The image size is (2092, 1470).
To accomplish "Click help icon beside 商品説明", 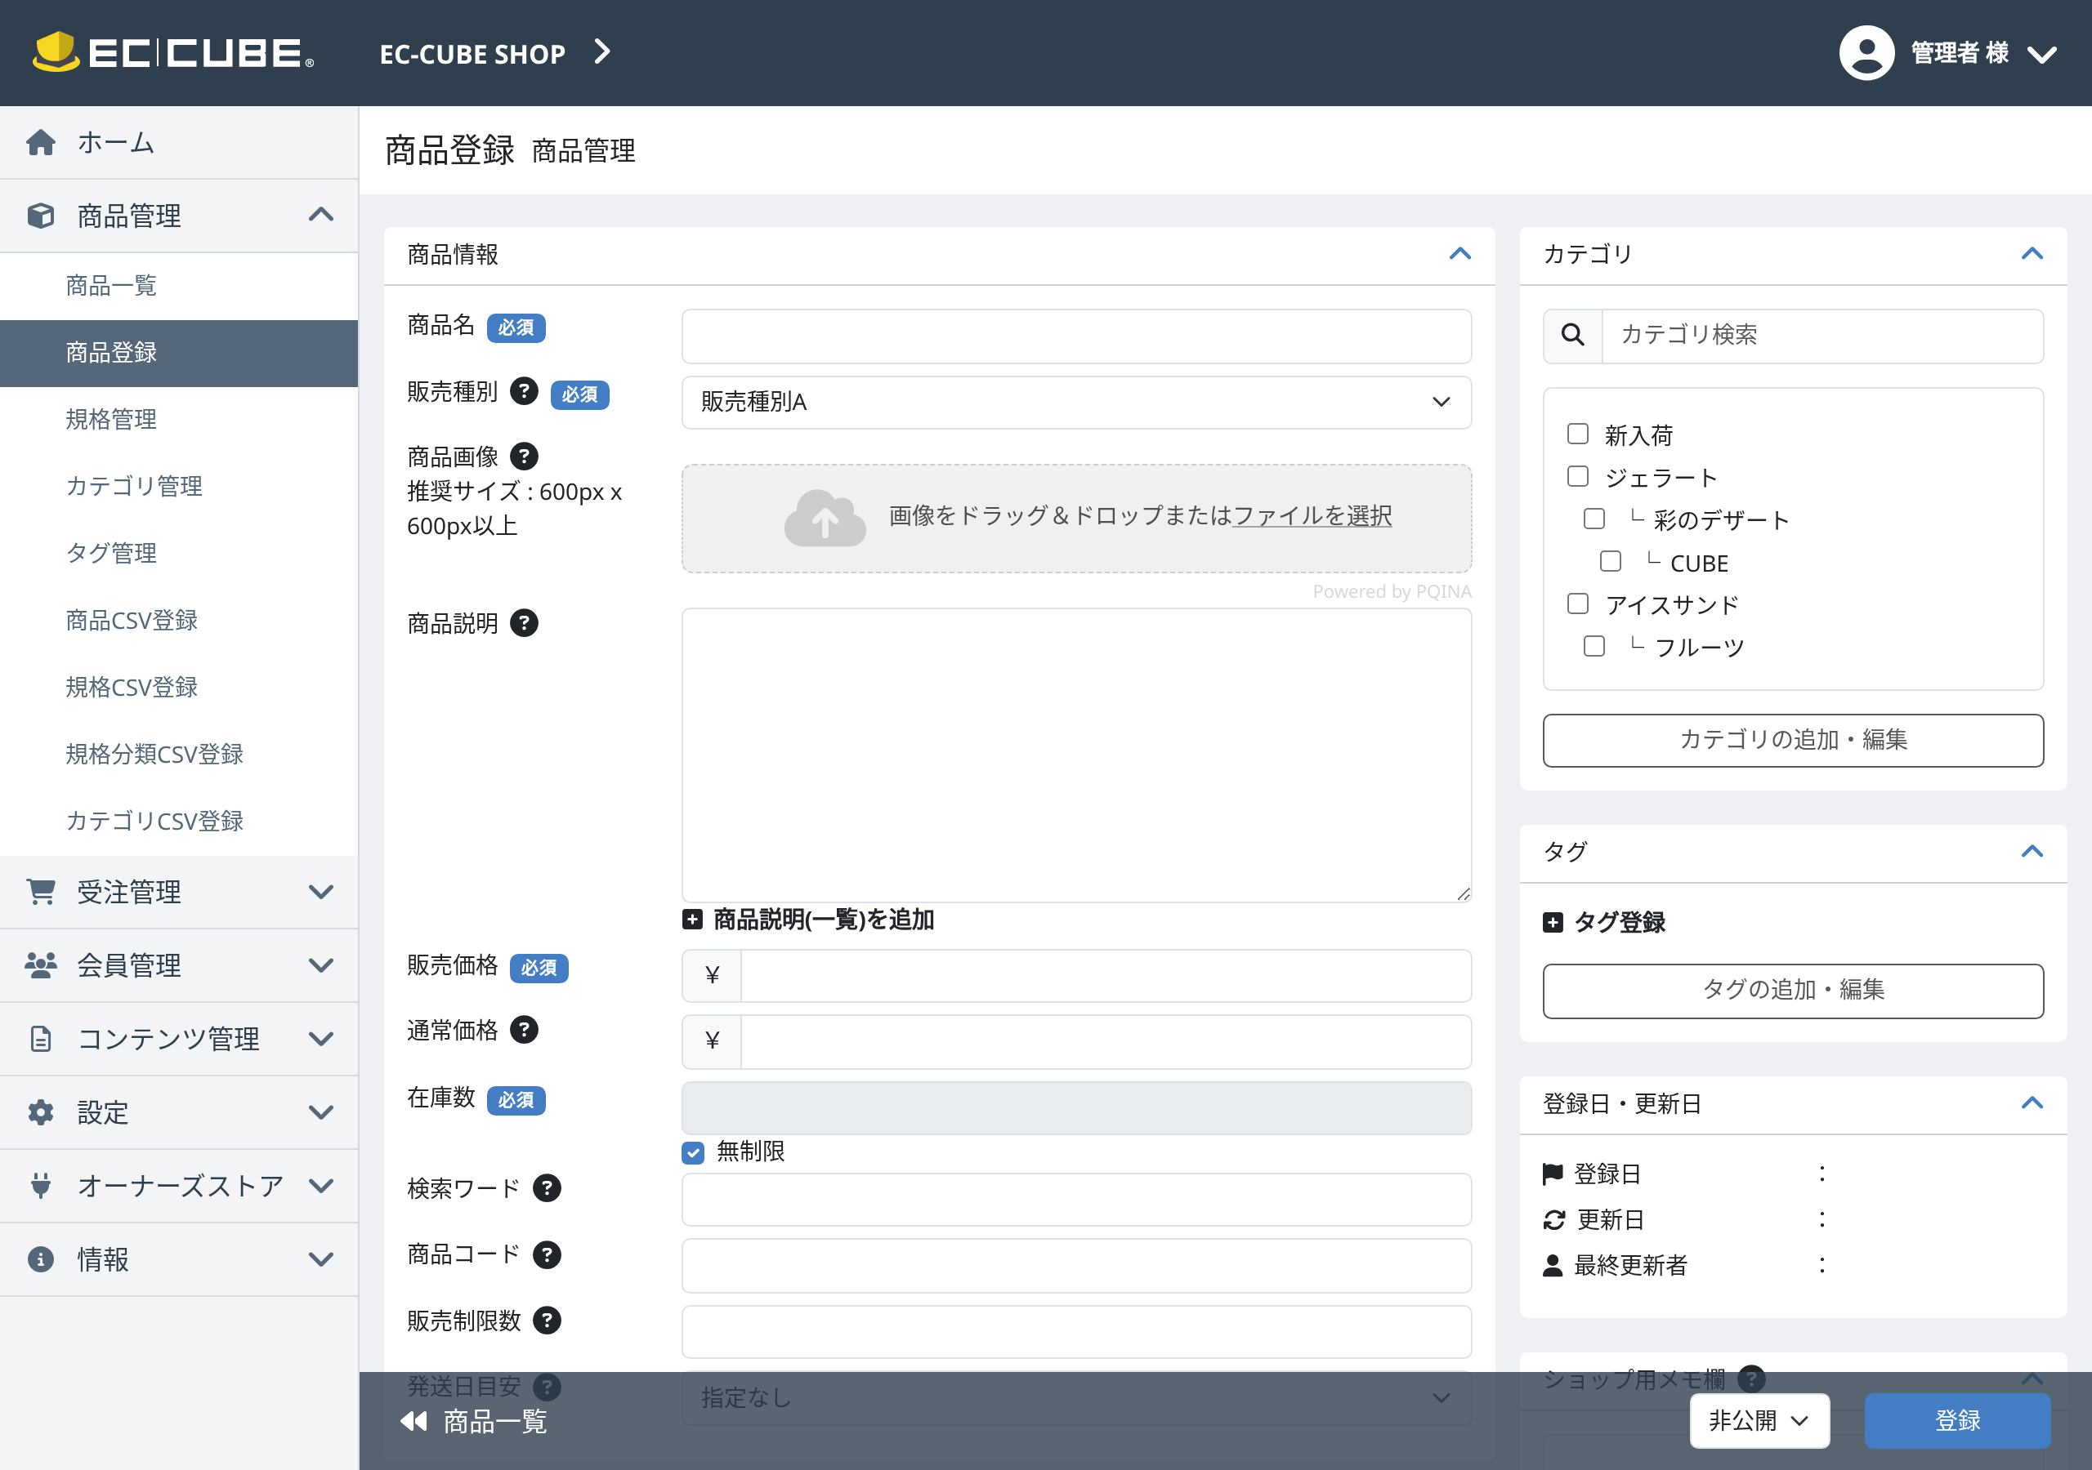I will point(523,624).
